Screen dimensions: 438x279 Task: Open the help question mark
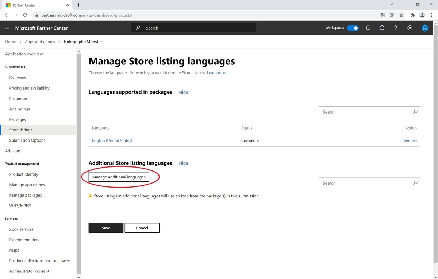(396, 28)
